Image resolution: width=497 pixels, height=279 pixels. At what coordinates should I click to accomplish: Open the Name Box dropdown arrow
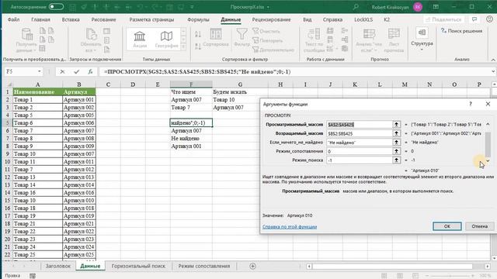(40, 71)
